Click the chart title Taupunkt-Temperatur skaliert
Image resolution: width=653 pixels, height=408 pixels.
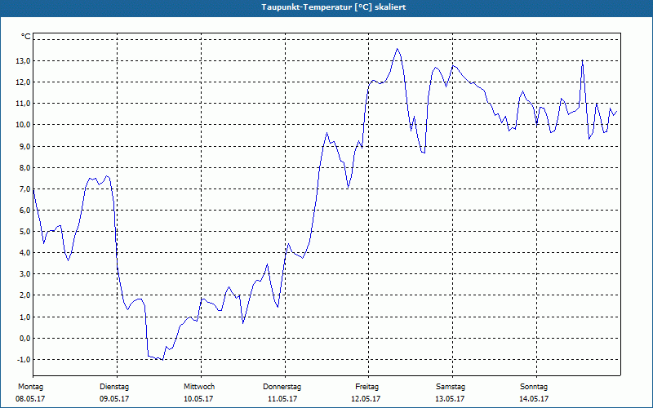(334, 7)
